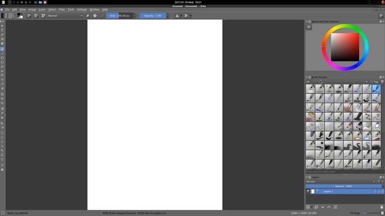Image resolution: width=385 pixels, height=216 pixels.
Task: Open the Layers blending mode Normal dropdown
Action: click(340, 181)
